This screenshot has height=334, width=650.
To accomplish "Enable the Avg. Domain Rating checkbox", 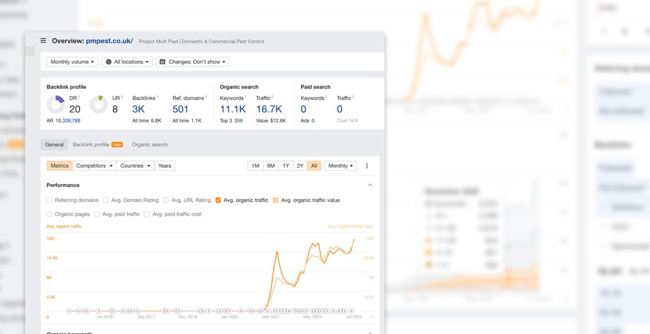I will [x=106, y=200].
